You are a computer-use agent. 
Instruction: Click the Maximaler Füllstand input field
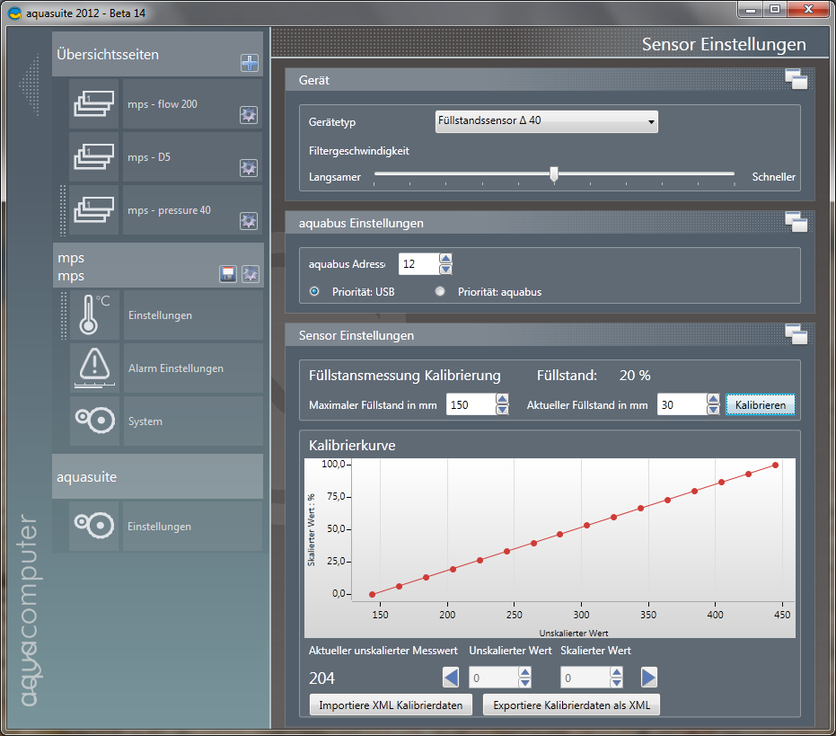tap(471, 404)
